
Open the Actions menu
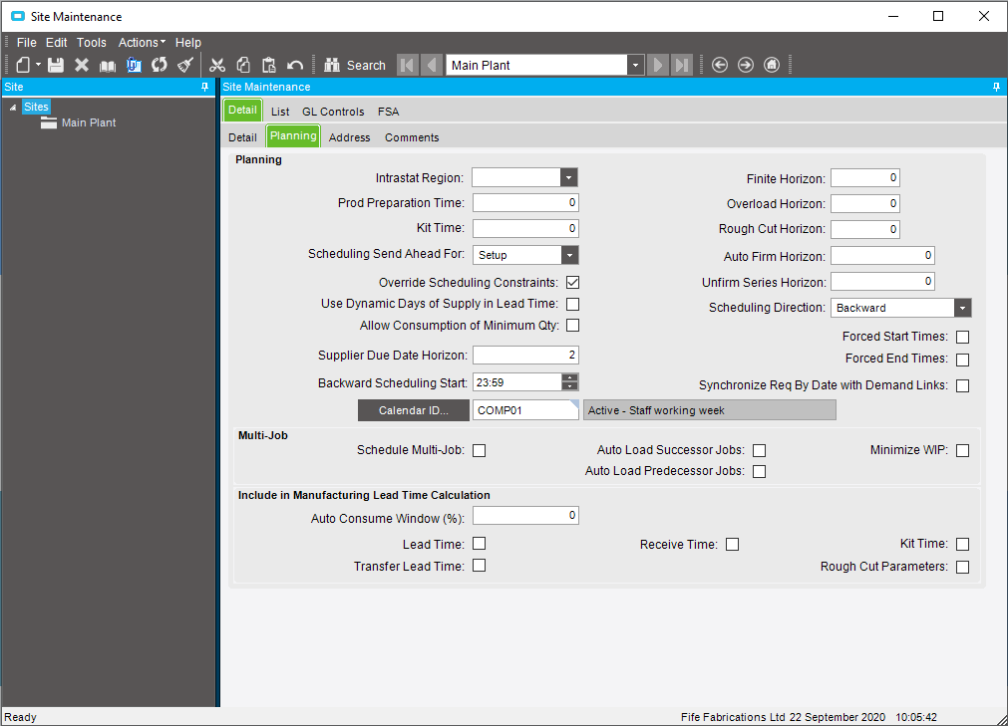tap(142, 43)
